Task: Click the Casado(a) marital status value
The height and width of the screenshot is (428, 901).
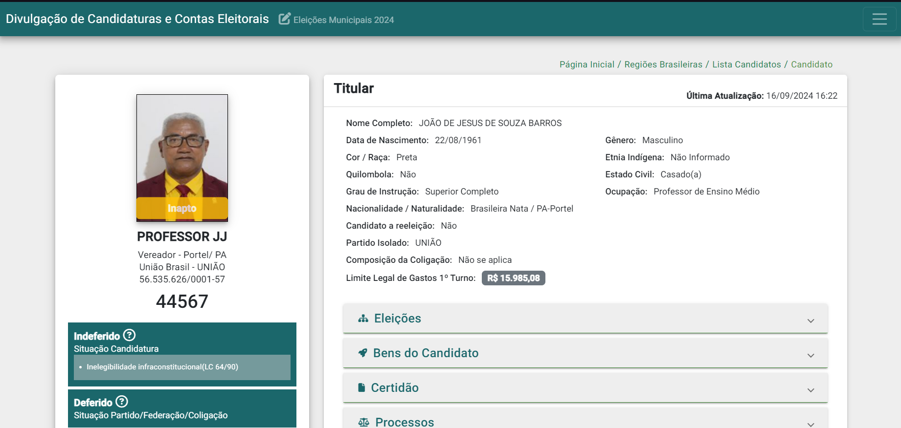Action: [680, 174]
